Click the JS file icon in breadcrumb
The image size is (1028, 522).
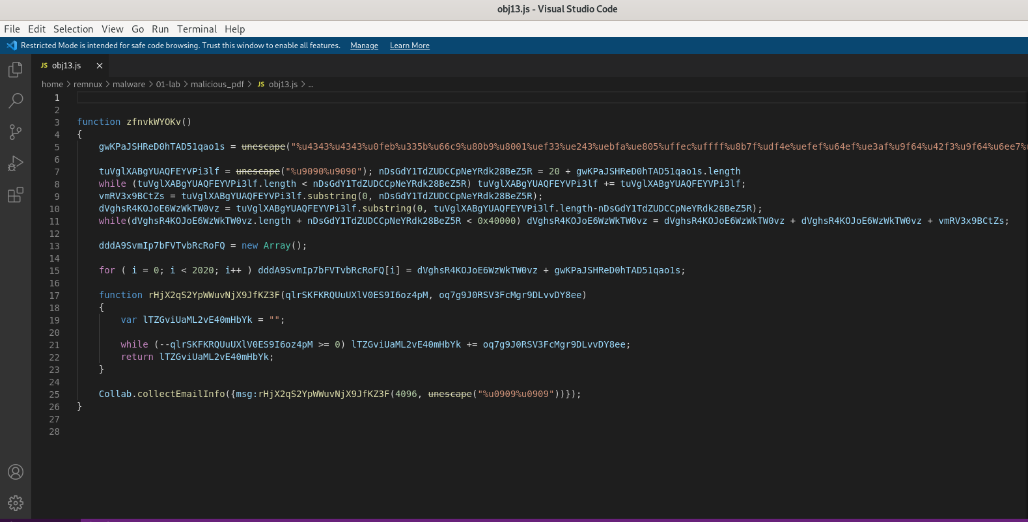point(260,85)
